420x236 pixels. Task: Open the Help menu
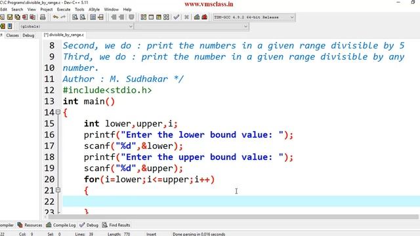[127, 9]
